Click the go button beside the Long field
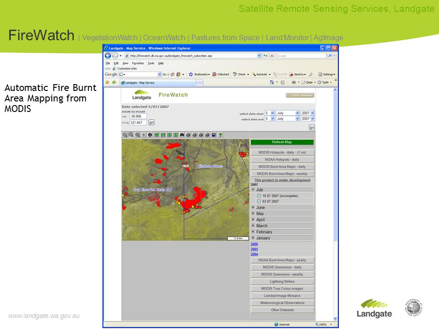Image resolution: width=439 pixels, height=329 pixels. (151, 122)
